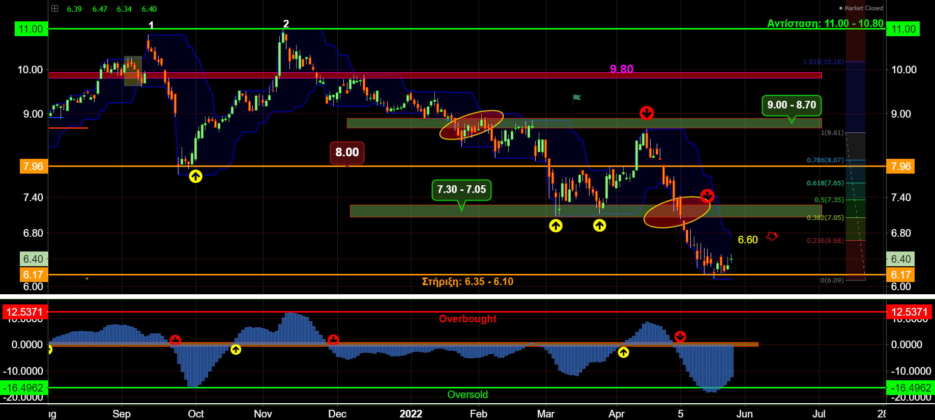
Task: Select the red down-arrow beside the May ellipse
Action: [707, 195]
